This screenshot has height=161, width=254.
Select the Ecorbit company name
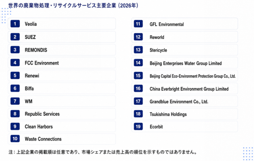tap(156, 127)
